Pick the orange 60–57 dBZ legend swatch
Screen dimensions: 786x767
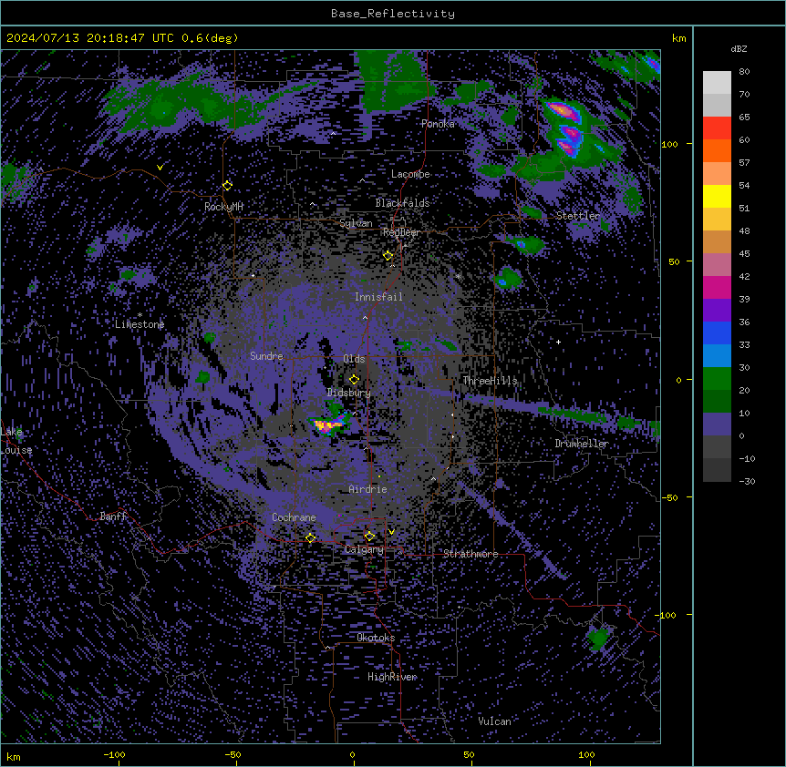pyautogui.click(x=717, y=150)
